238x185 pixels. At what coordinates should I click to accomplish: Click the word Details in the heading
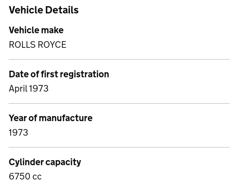point(62,10)
